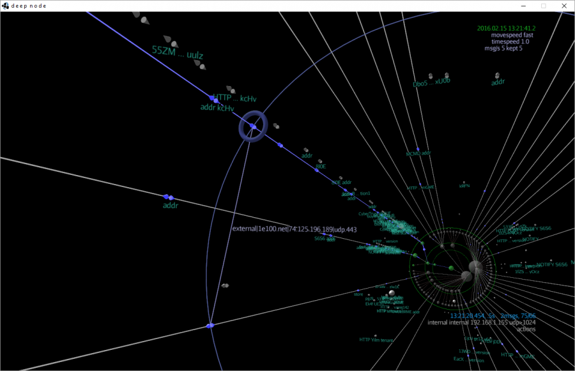This screenshot has width=575, height=371.
Task: Click the 'timespeed 1.0' status text
Action: (x=510, y=42)
